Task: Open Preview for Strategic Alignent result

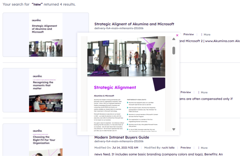Action: coord(188,34)
